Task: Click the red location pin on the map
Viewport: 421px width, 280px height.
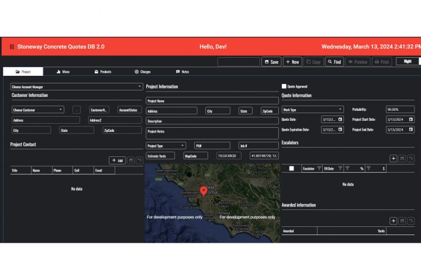Action: coord(203,191)
